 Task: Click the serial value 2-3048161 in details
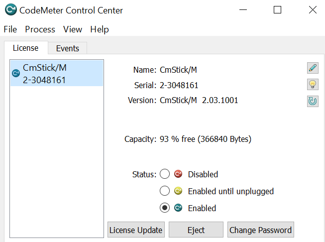coord(179,85)
